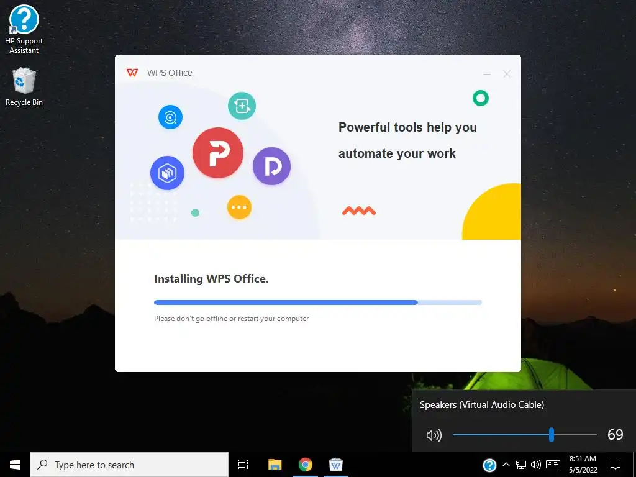This screenshot has width=636, height=477.
Task: Open network status tray icon
Action: (x=521, y=465)
